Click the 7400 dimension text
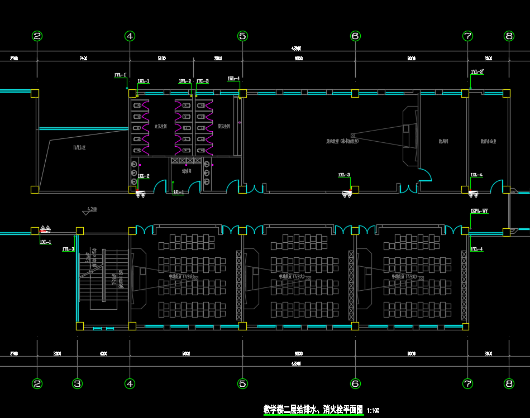Viewport: 530px width, 418px height. 83,59
